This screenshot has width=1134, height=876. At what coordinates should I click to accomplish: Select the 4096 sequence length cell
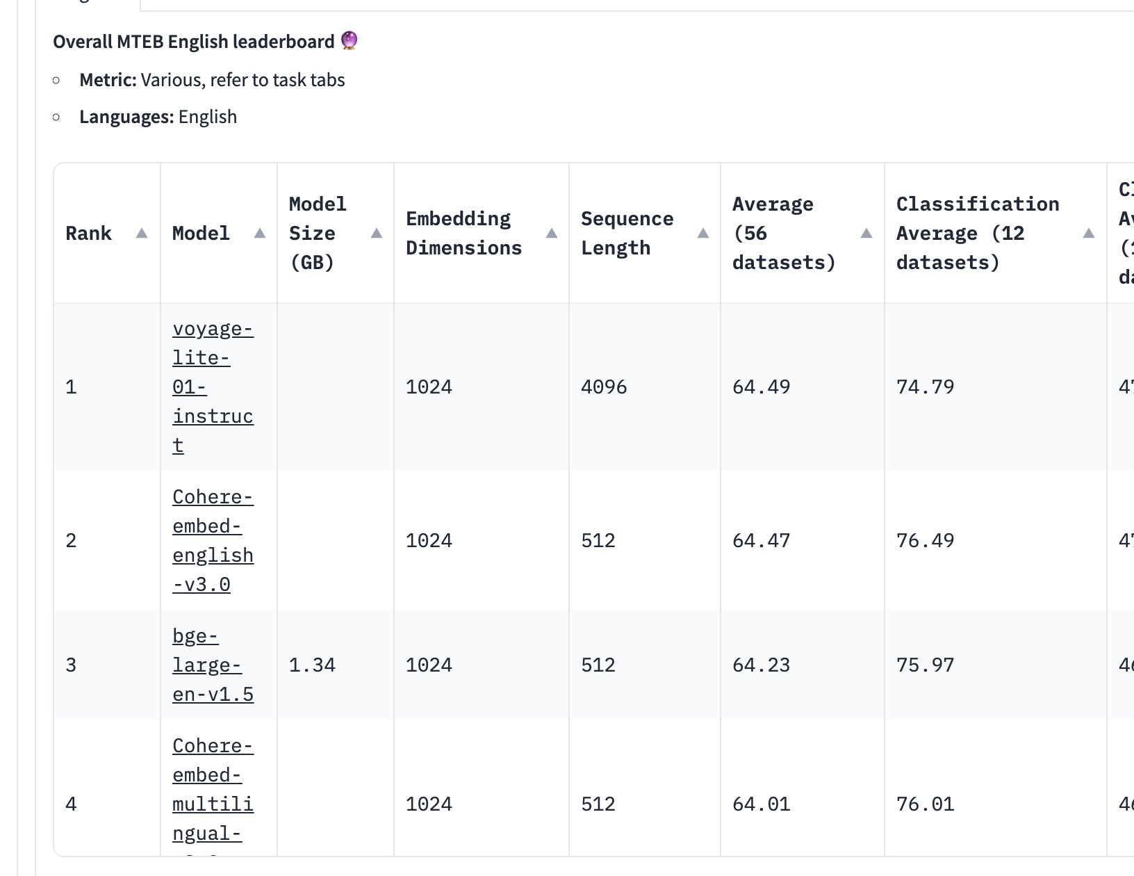pyautogui.click(x=604, y=387)
